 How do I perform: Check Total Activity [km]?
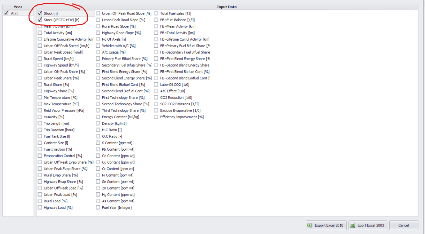(40, 33)
